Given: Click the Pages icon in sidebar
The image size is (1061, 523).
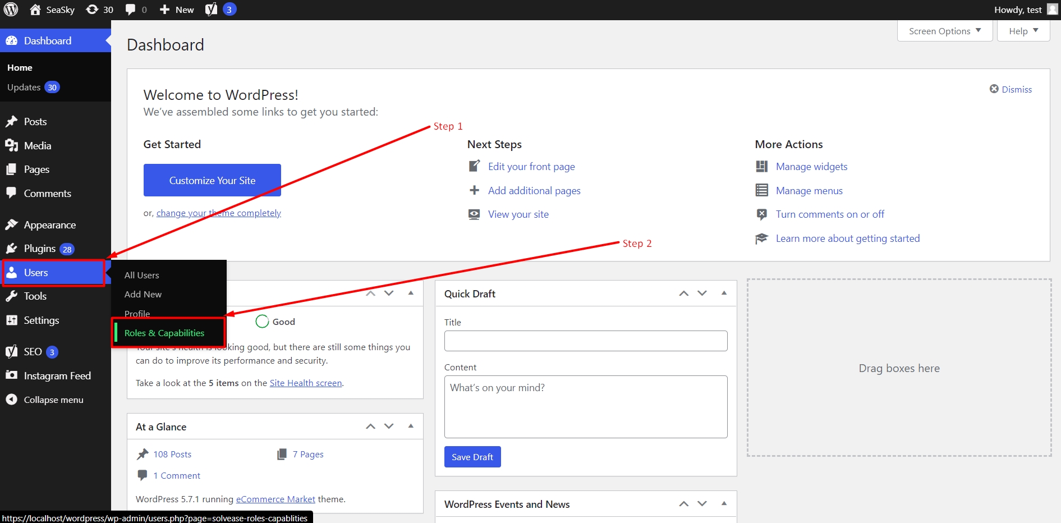Looking at the screenshot, I should coord(11,169).
